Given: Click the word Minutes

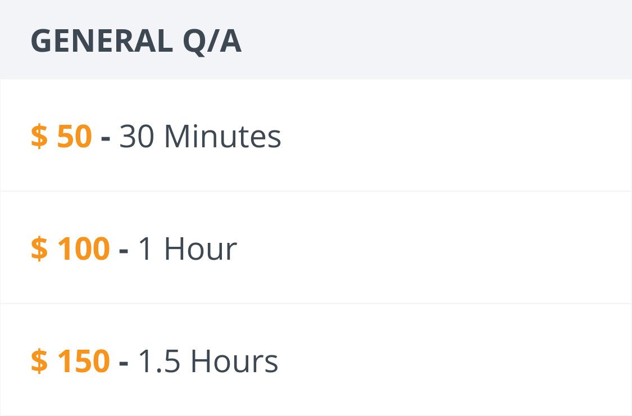Looking at the screenshot, I should [x=223, y=137].
